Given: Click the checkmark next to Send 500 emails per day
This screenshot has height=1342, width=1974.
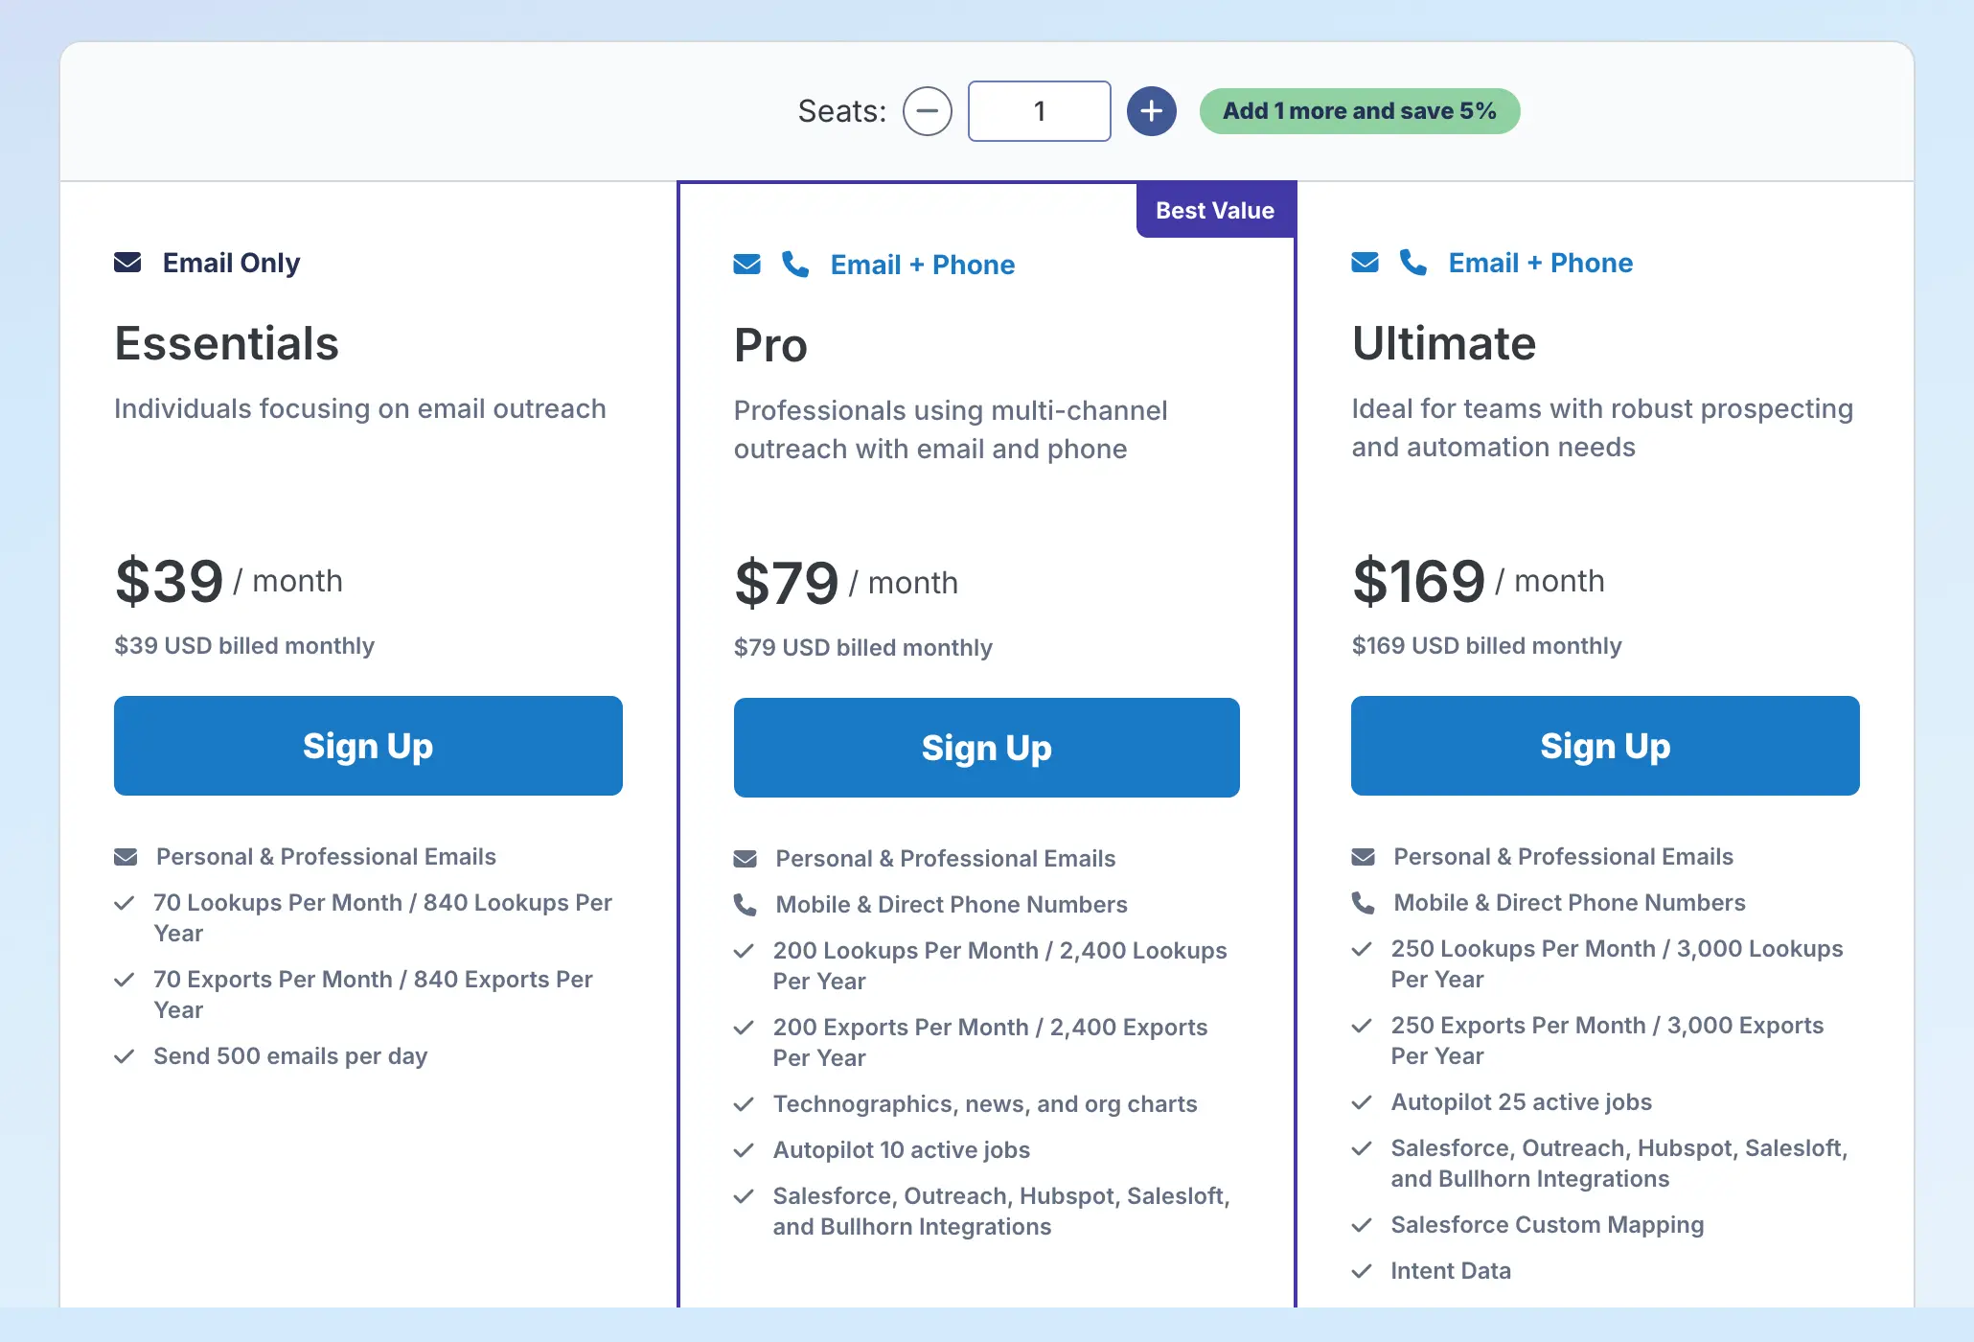Looking at the screenshot, I should click(124, 1056).
